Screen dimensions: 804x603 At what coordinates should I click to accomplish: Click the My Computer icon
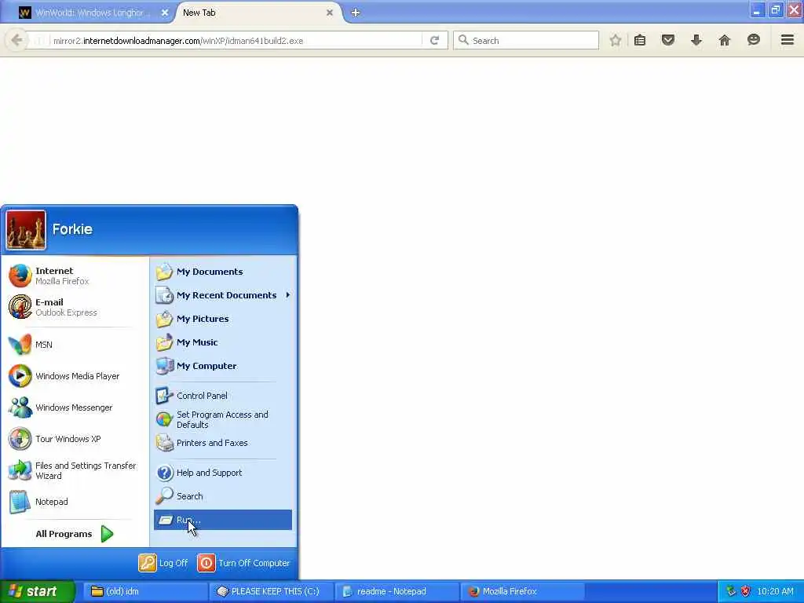click(x=165, y=366)
